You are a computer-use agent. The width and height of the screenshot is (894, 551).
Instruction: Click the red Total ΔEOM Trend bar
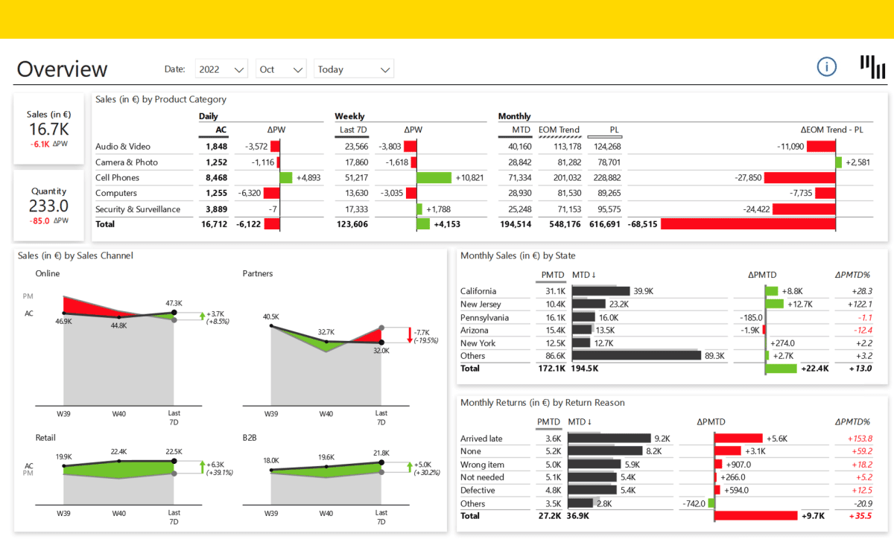tap(747, 224)
